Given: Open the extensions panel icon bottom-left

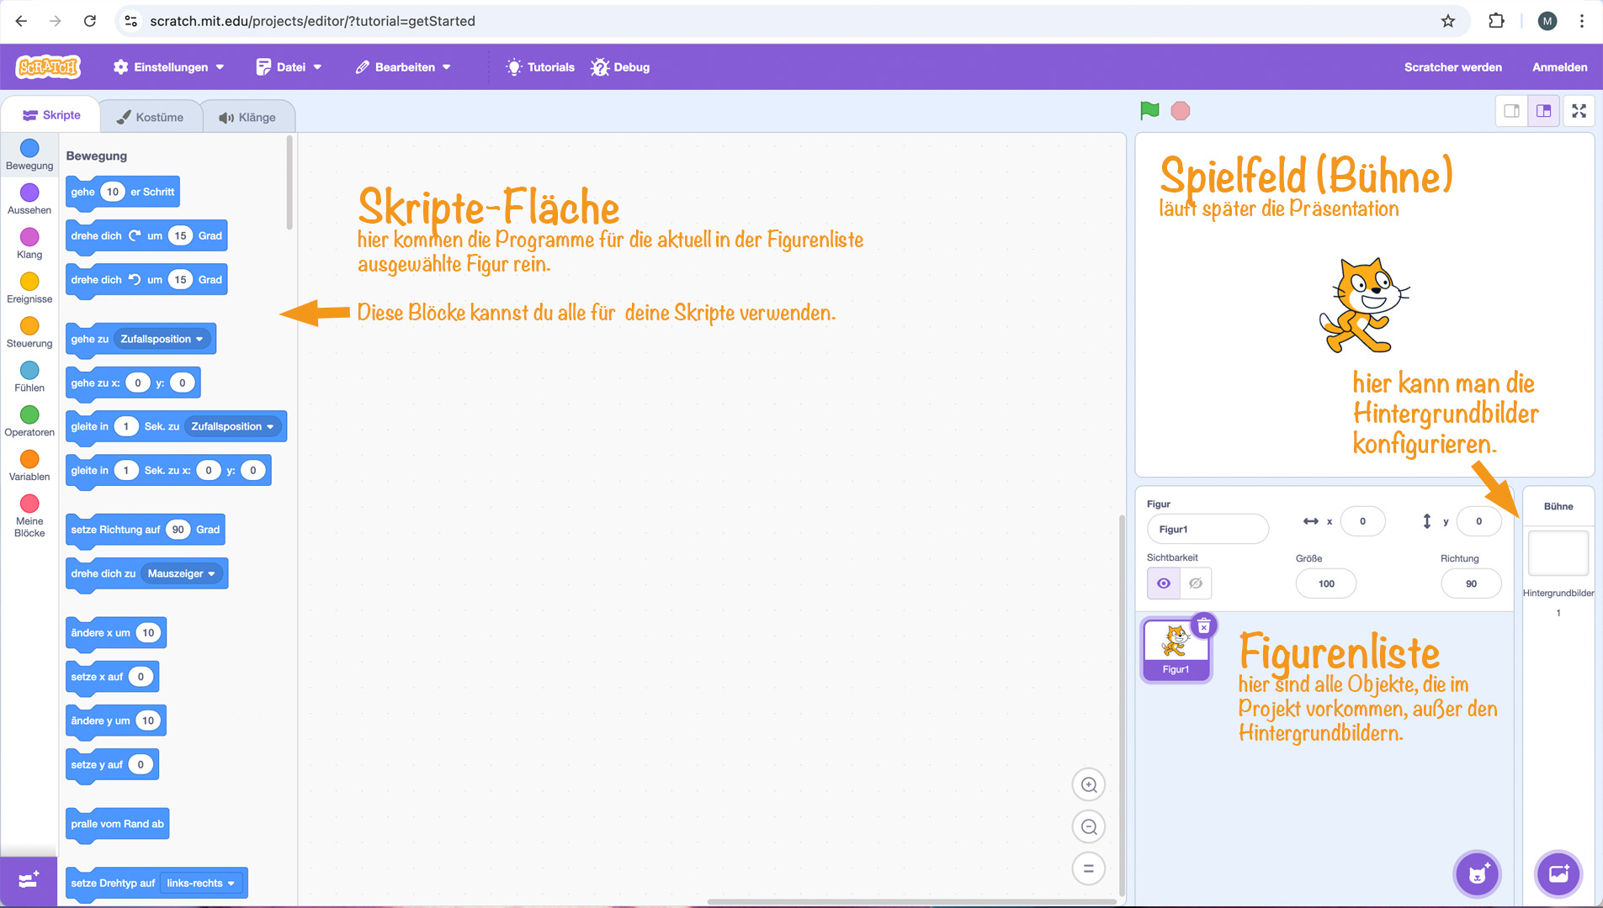Looking at the screenshot, I should pos(28,880).
